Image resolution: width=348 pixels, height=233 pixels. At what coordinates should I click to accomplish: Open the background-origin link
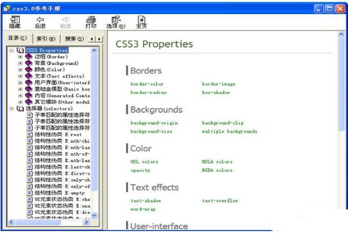click(x=154, y=123)
